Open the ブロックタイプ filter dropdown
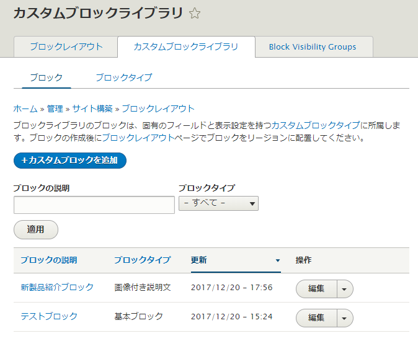Viewport: 418px width, 341px height. [x=218, y=203]
